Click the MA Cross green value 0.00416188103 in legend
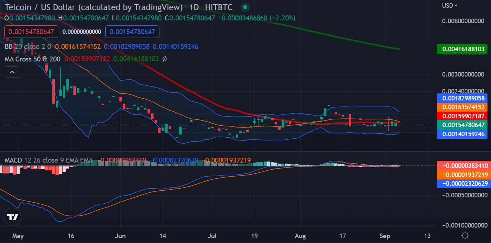 (136, 59)
